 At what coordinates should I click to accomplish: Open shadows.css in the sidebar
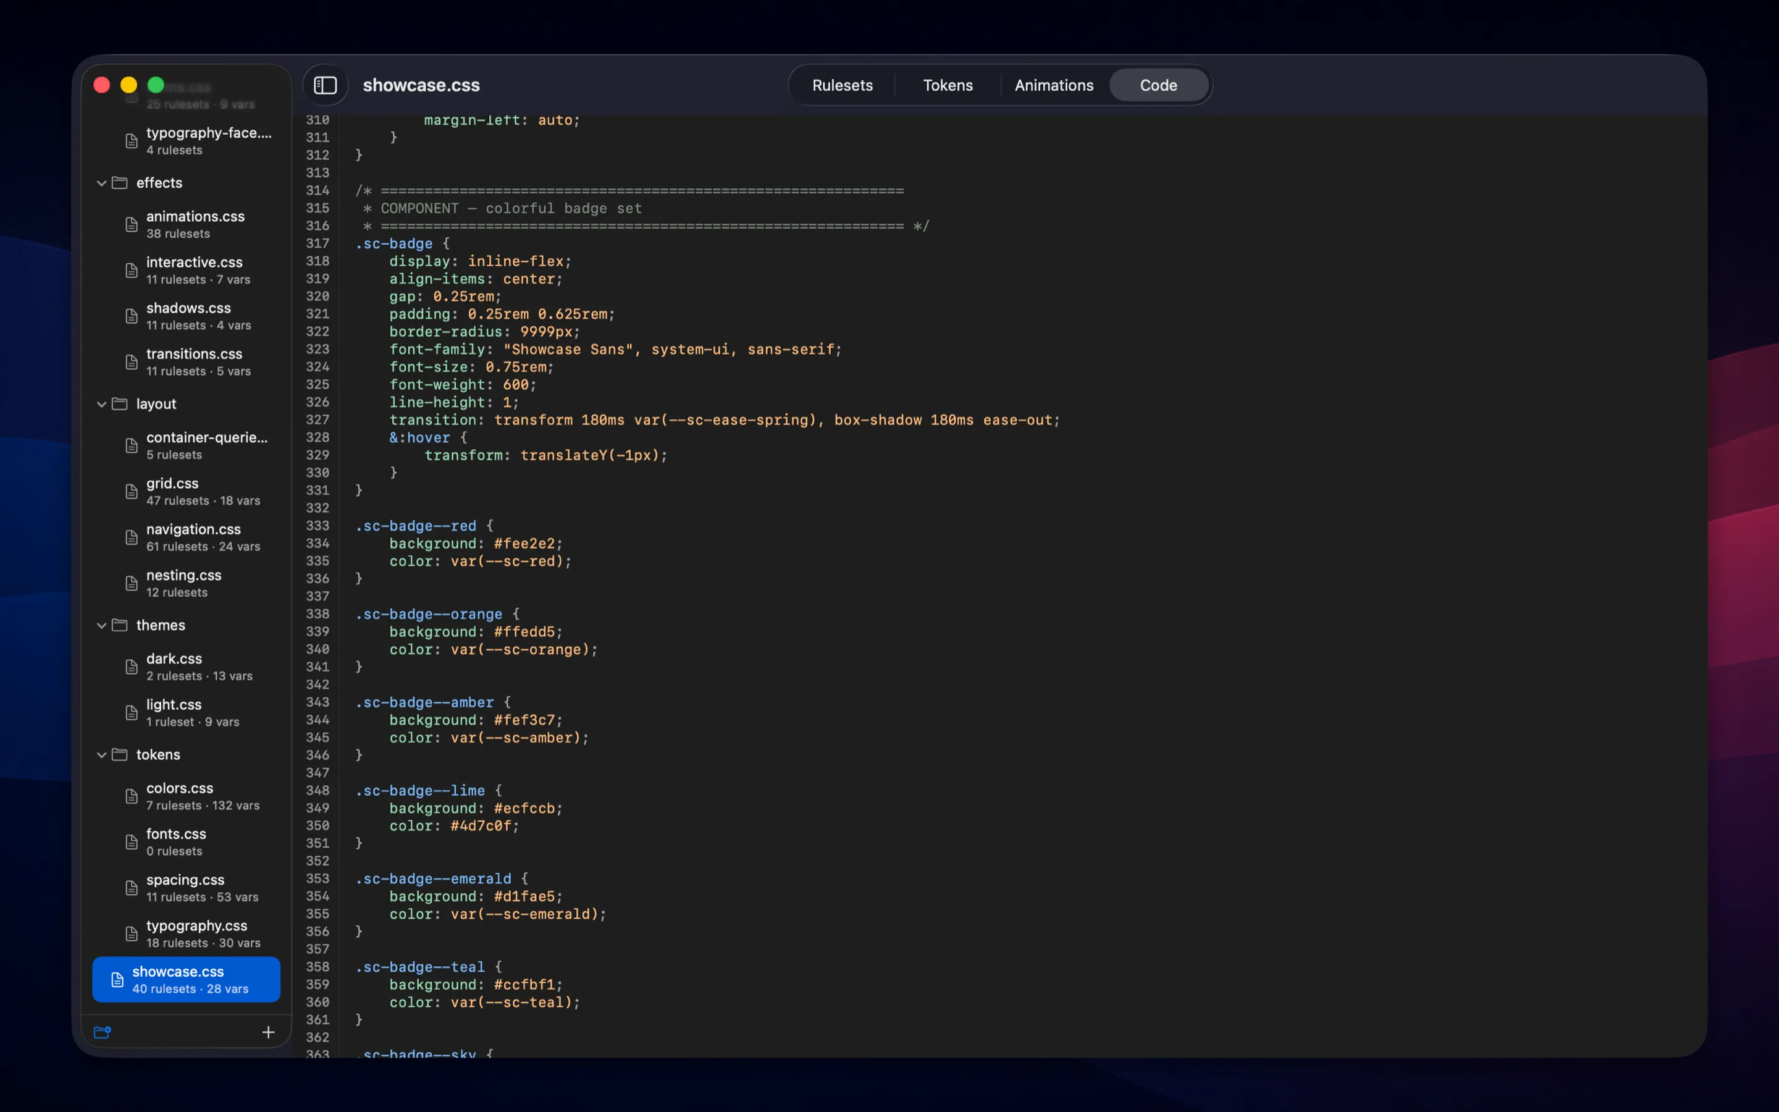(186, 316)
